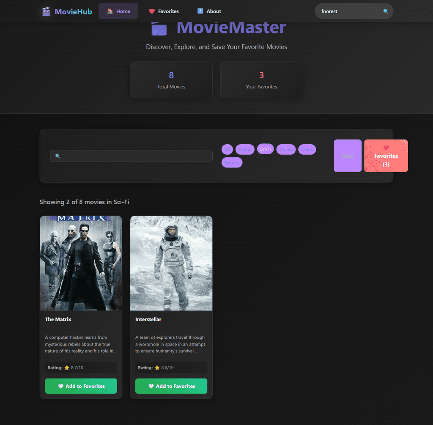Viewport: 433px width, 425px height.
Task: Click the 'Discover, Explore, and Save' tagline
Action: tap(216, 47)
